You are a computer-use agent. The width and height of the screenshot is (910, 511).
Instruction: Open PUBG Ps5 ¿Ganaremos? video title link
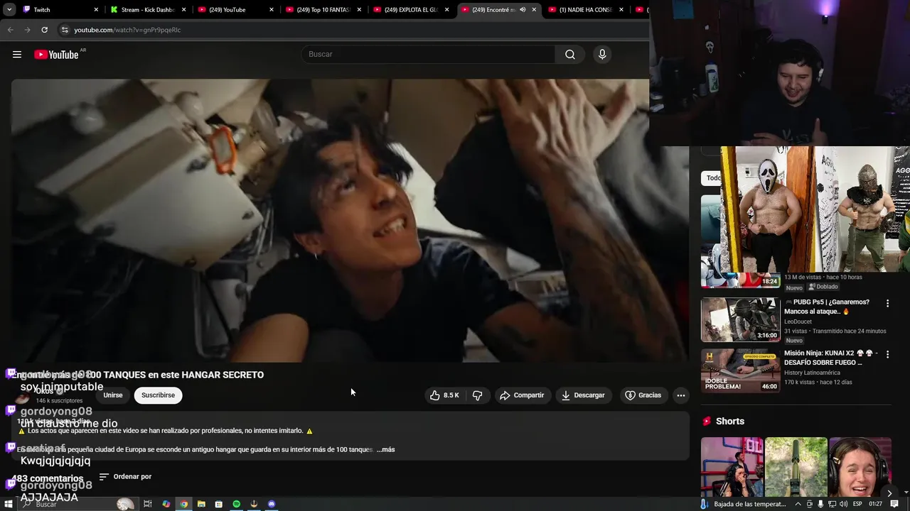coord(827,307)
